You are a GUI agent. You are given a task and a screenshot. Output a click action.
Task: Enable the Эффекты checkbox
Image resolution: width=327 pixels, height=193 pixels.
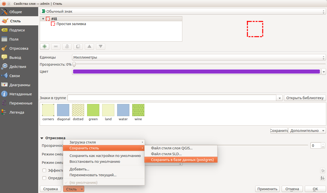[44, 170]
